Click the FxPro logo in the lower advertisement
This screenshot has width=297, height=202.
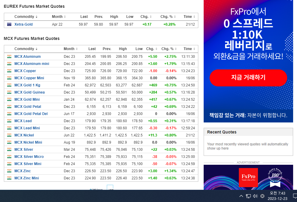(248, 178)
